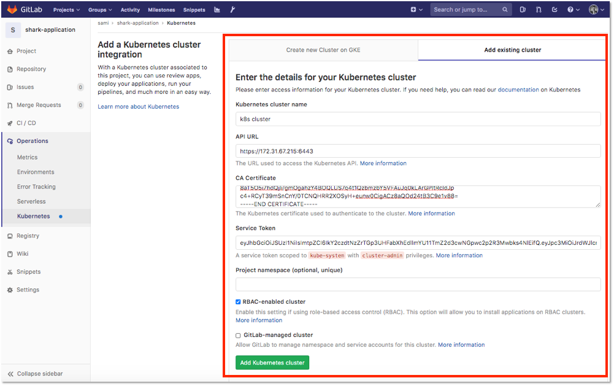Image resolution: width=614 pixels, height=386 pixels.
Task: Click the Collapse sidebar double-chevron icon
Action: point(10,374)
